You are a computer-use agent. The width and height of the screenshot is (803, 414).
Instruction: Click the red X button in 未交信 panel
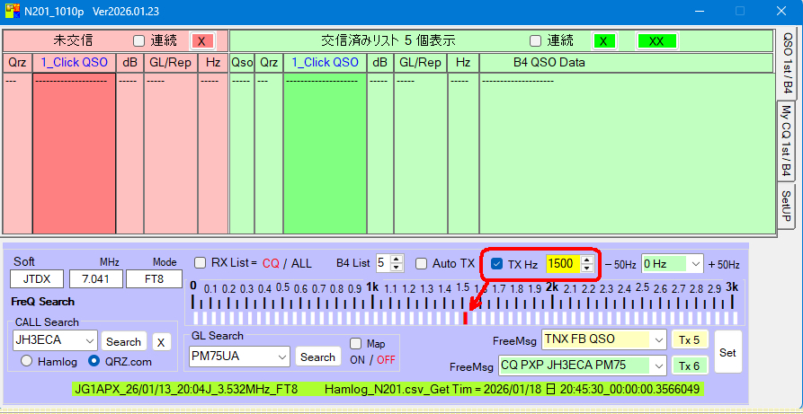pyautogui.click(x=202, y=41)
